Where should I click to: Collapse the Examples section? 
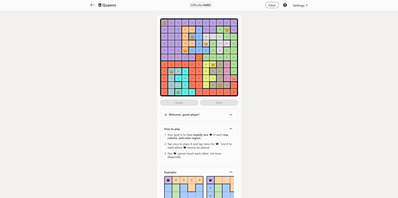230,172
